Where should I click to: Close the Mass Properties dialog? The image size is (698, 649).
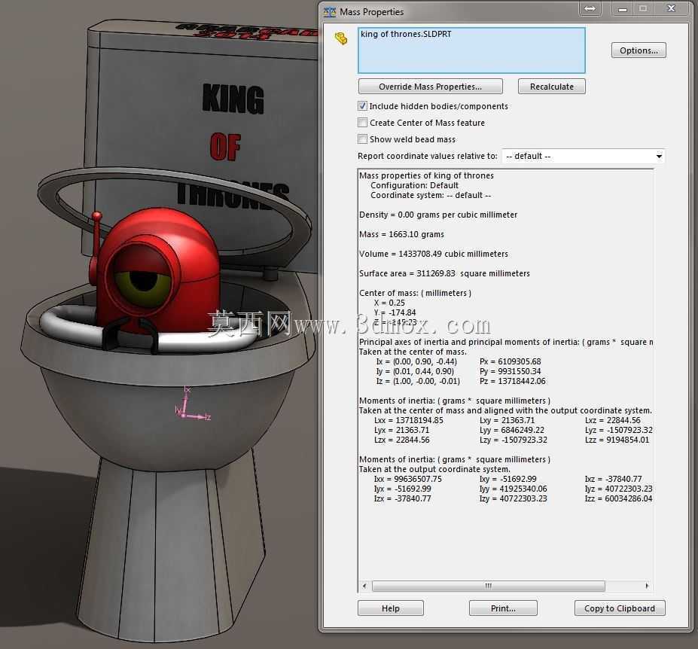(x=672, y=8)
